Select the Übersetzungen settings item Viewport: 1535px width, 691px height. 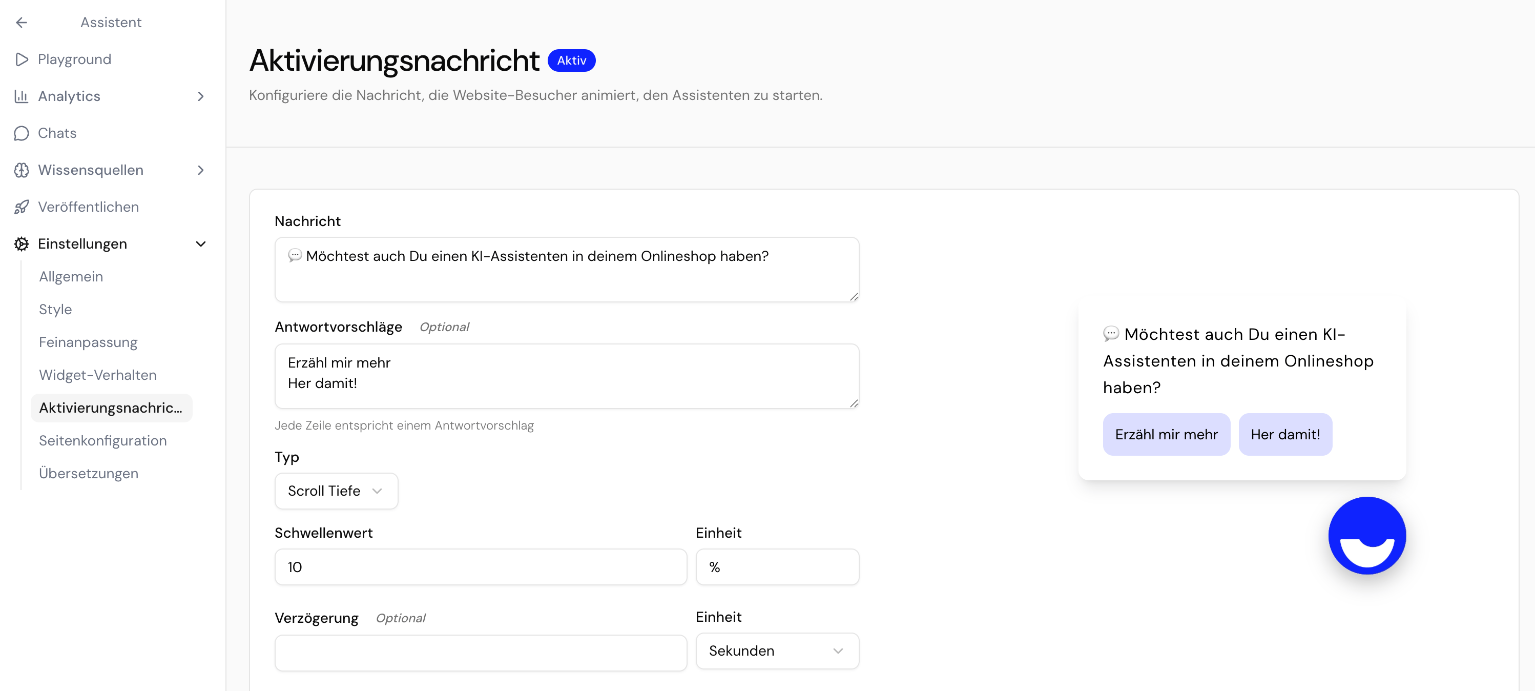88,473
